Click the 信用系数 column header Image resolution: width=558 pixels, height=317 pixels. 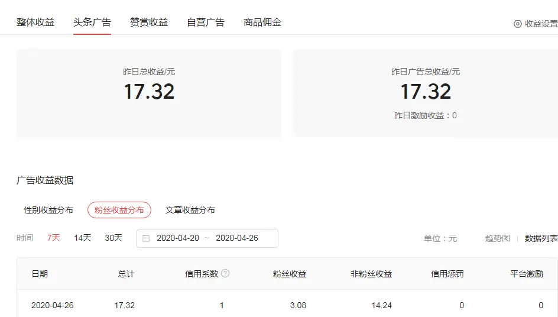tap(202, 274)
